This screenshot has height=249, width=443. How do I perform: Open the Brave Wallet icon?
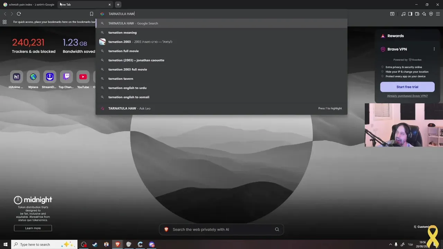coord(417,14)
